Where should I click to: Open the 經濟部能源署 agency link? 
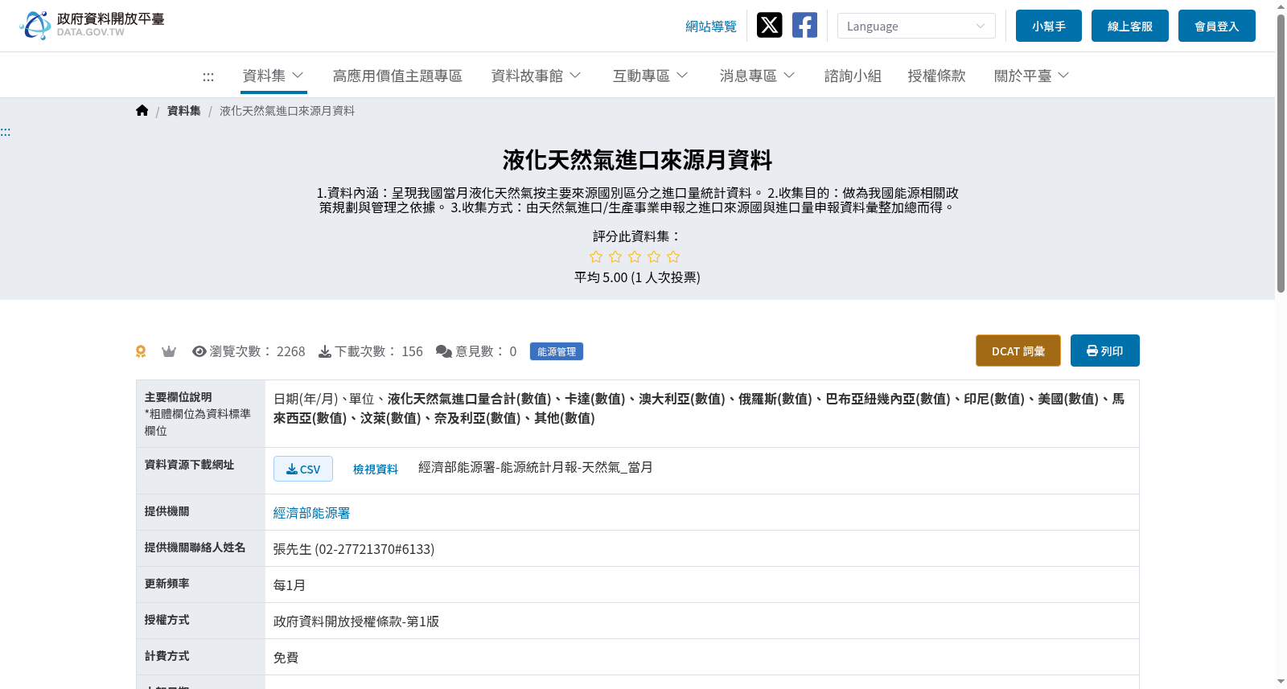pyautogui.click(x=311, y=513)
